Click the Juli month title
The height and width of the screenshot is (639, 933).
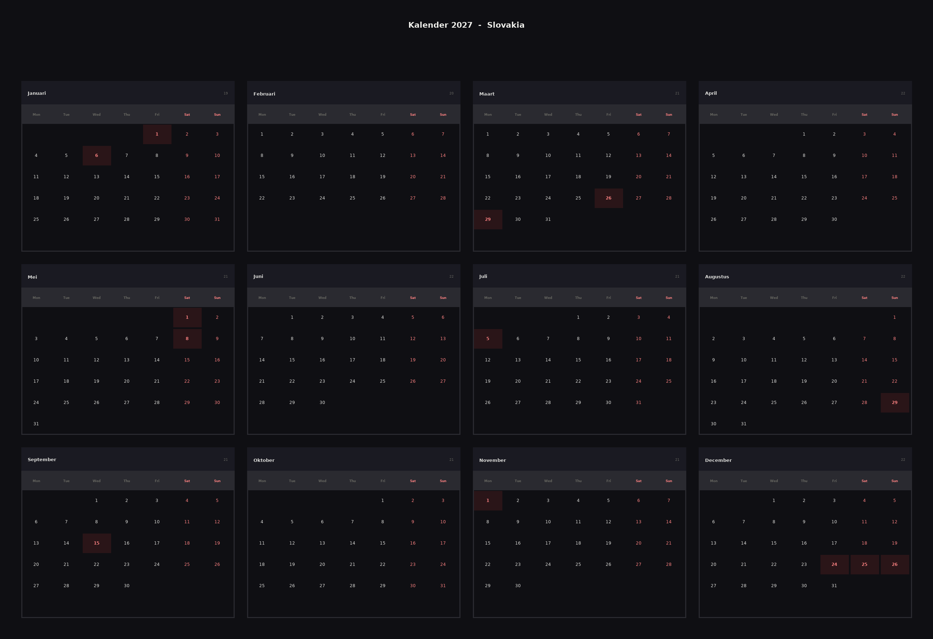(x=483, y=276)
